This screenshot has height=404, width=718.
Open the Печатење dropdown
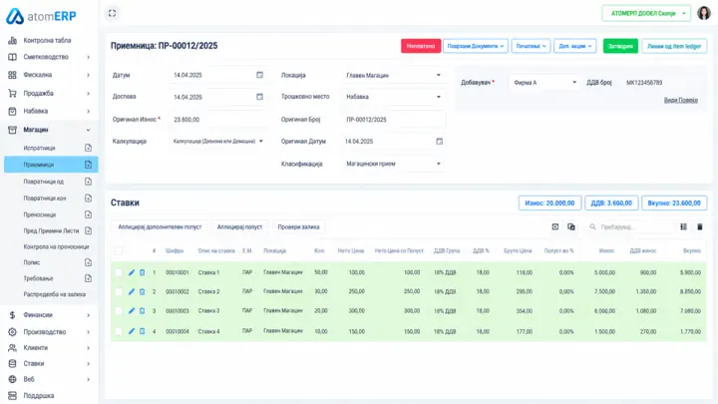pos(531,46)
